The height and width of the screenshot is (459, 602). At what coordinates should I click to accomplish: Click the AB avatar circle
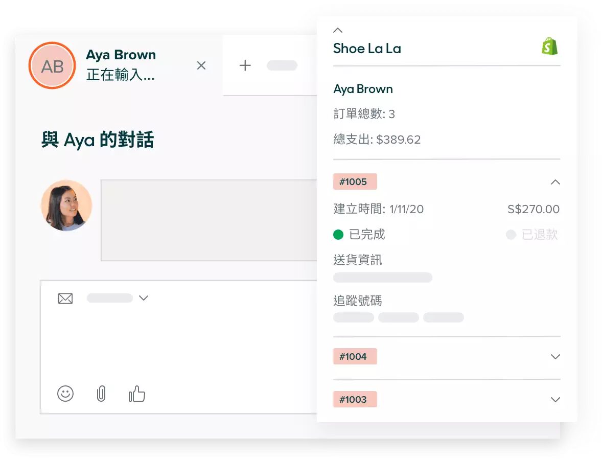[x=52, y=66]
